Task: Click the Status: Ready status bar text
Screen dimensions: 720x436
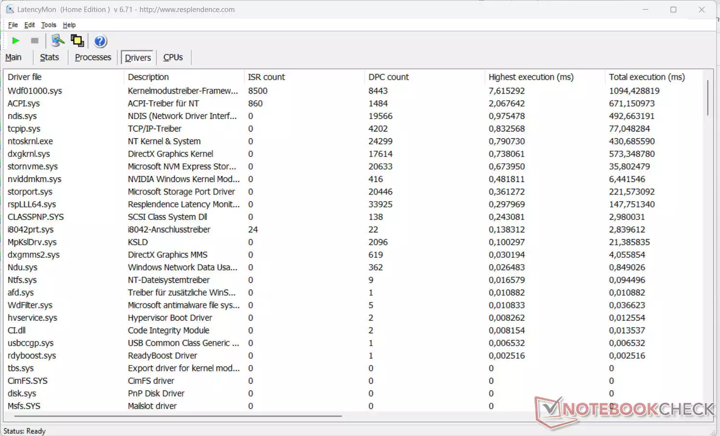Action: pos(25,431)
